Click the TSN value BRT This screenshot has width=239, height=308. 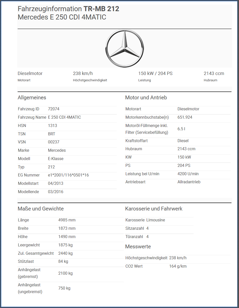point(51,134)
